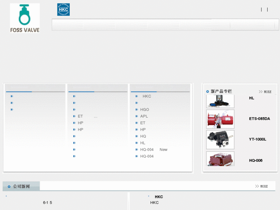Open MORE in the 新产品专栏 panel

click(x=265, y=92)
